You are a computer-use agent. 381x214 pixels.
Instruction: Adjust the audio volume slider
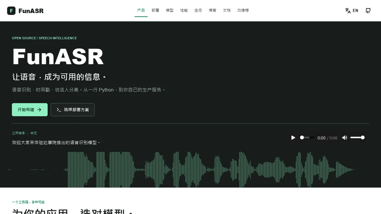[x=357, y=138]
